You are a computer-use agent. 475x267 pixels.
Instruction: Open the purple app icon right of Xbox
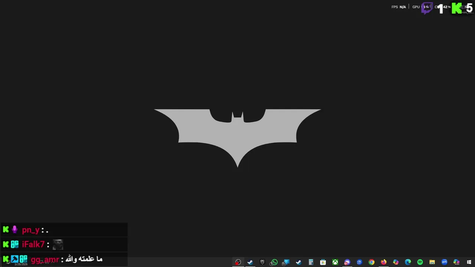click(x=347, y=262)
